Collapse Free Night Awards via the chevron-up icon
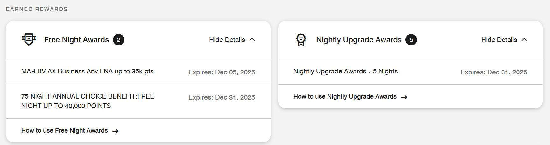550x145 pixels. pos(252,40)
